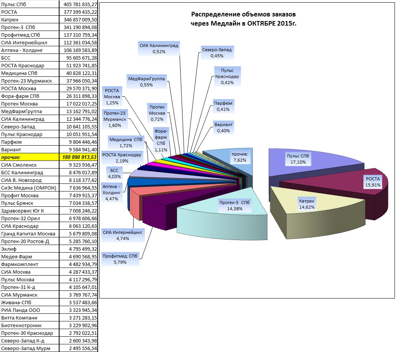This screenshot has width=398, height=352.
Task: Select the highlighted 'прочие:' cell
Action: coord(30,157)
